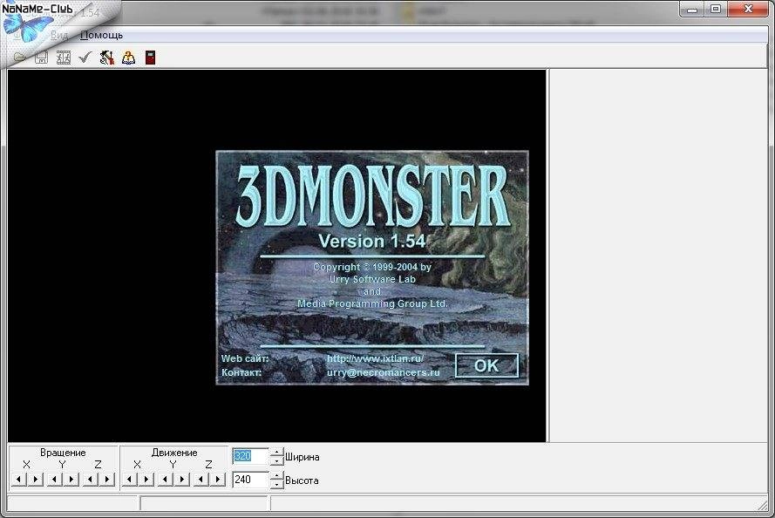Image resolution: width=775 pixels, height=518 pixels.
Task: Open the Вид menu
Action: click(x=58, y=35)
